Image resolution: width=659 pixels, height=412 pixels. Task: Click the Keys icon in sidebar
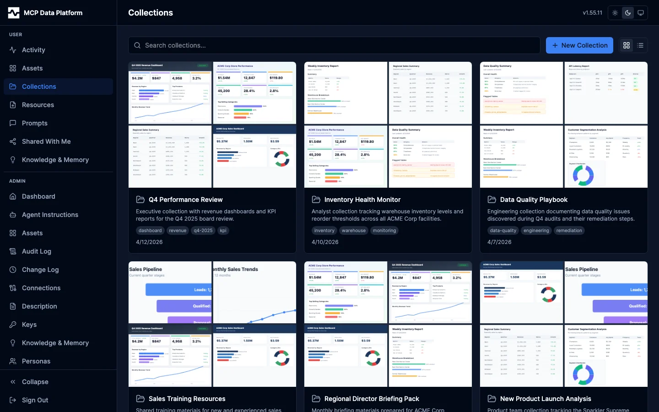[x=13, y=325]
